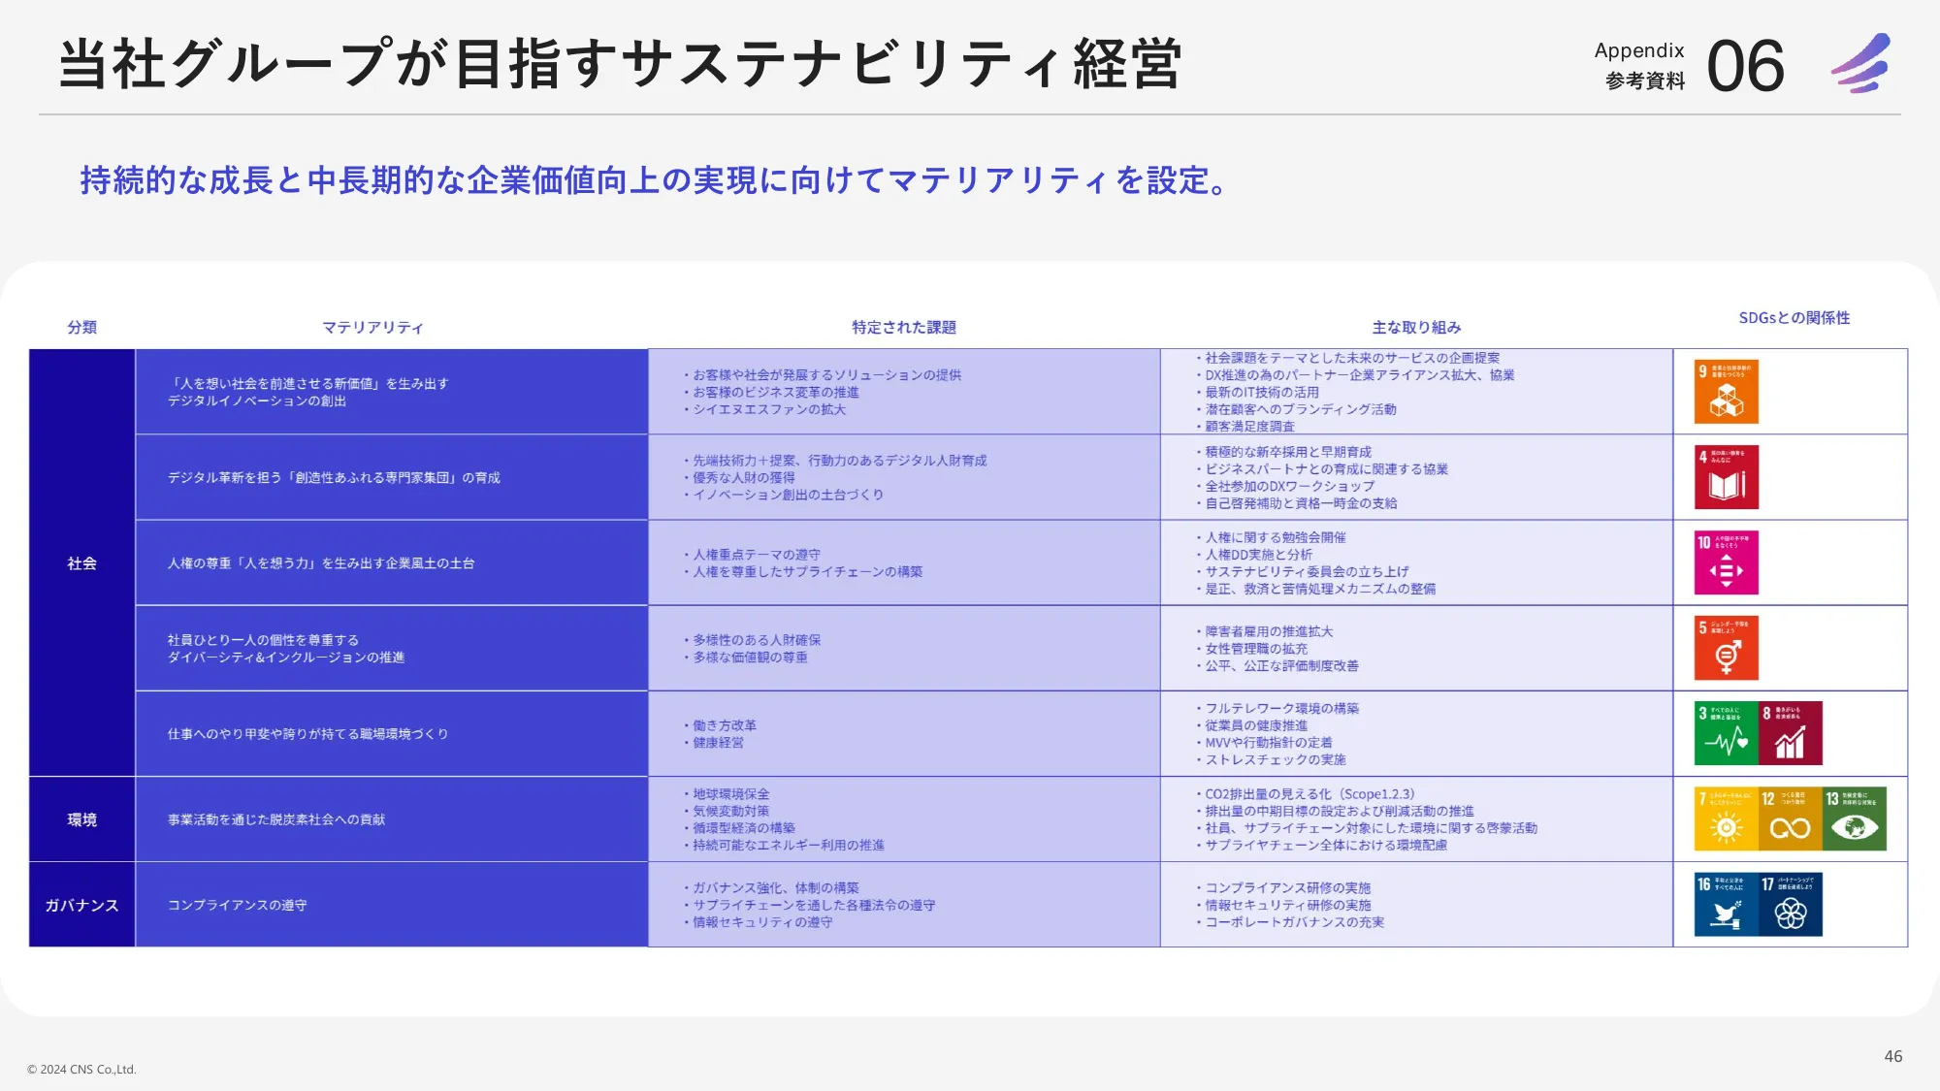Select the 社会 category row header
The image size is (1940, 1091).
pyautogui.click(x=81, y=562)
